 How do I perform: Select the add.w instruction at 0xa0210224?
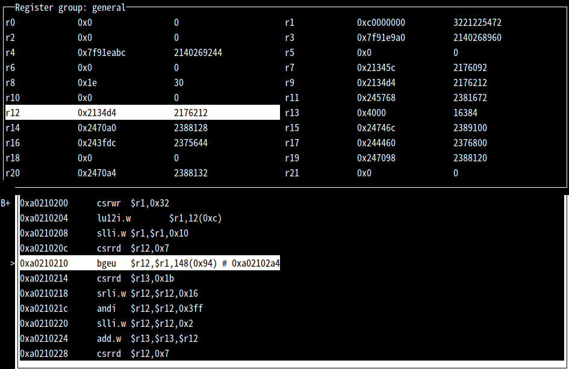click(147, 339)
